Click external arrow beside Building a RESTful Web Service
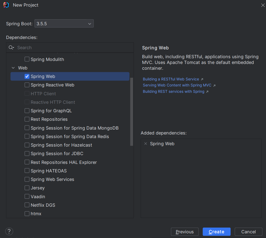The width and height of the screenshot is (266, 238). pyautogui.click(x=202, y=79)
